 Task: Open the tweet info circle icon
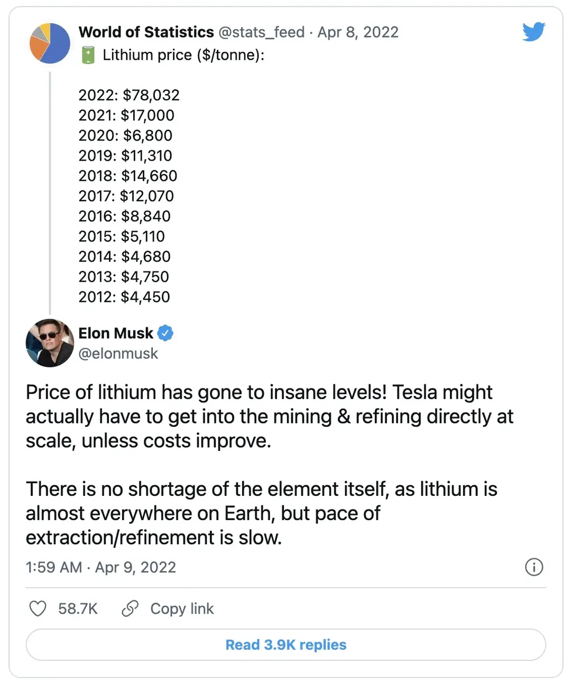point(534,567)
